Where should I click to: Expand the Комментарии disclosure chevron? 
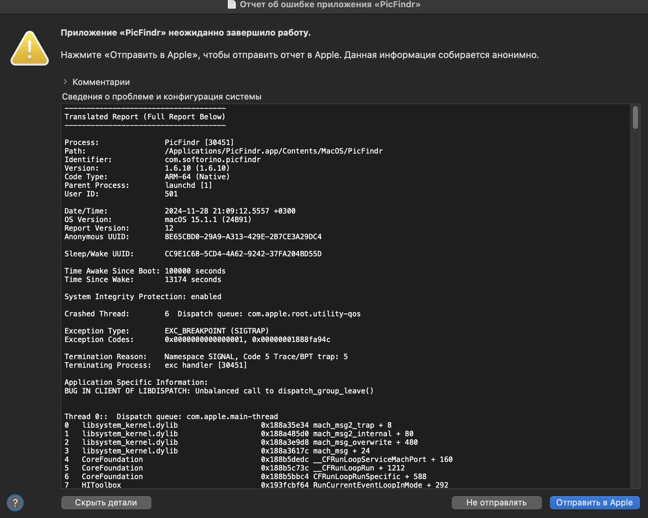[65, 81]
